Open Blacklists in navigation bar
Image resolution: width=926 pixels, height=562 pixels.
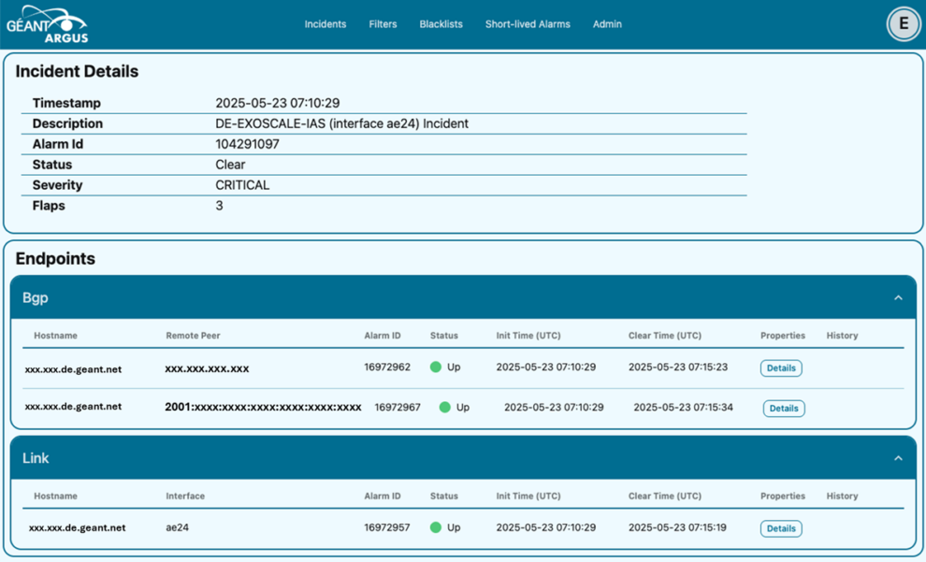point(441,24)
